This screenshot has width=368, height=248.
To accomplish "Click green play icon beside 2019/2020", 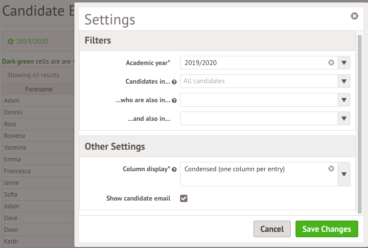I will pyautogui.click(x=11, y=42).
